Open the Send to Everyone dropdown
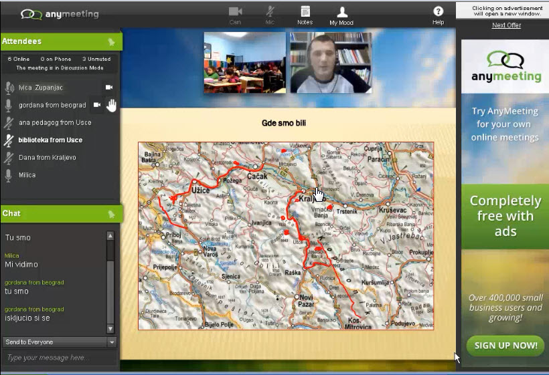Screen dimensions: 549x375 coord(59,342)
